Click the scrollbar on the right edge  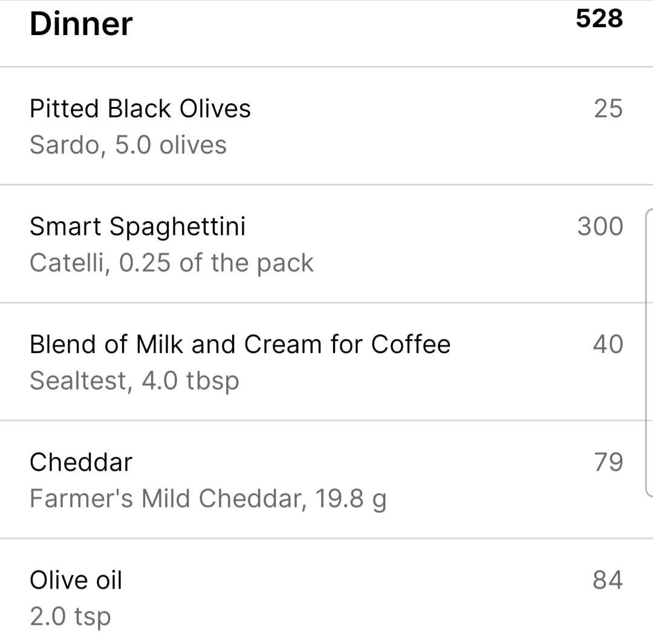[x=649, y=351]
